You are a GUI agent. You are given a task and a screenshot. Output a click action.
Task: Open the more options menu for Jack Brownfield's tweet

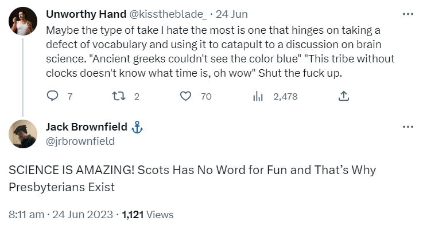point(408,127)
